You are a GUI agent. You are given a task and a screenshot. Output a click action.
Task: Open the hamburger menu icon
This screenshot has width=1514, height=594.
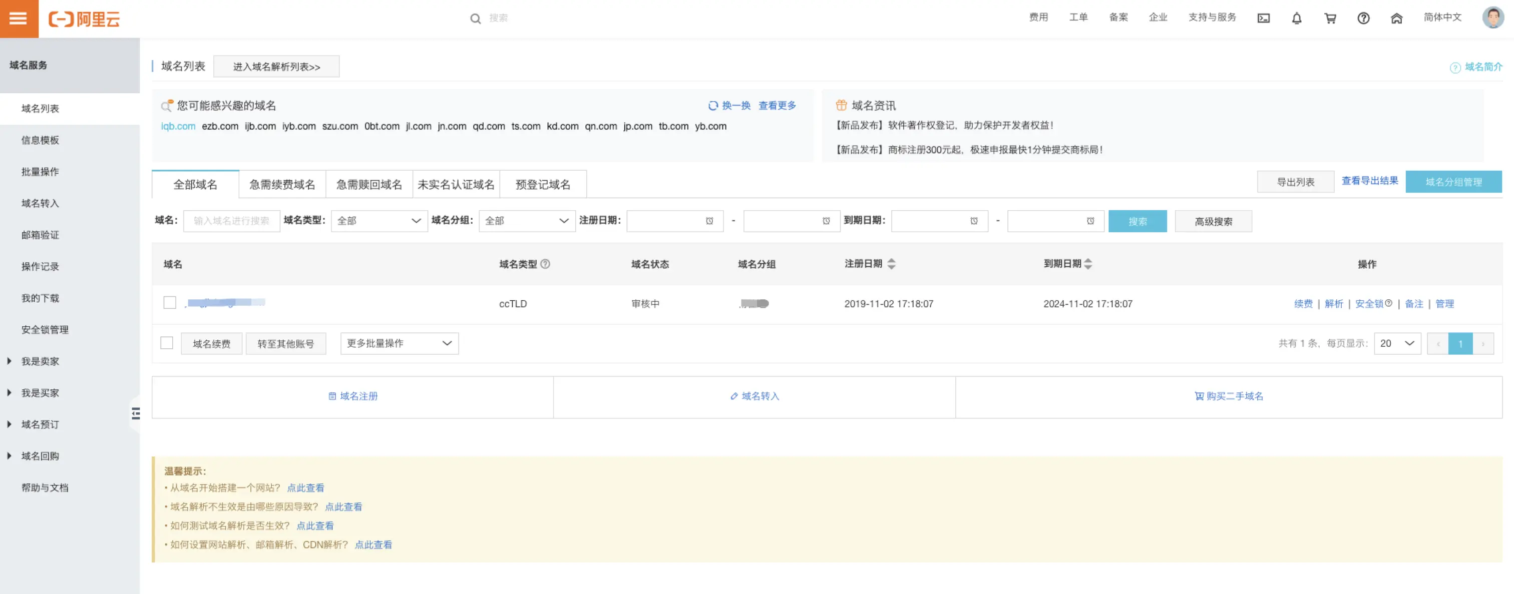click(18, 18)
